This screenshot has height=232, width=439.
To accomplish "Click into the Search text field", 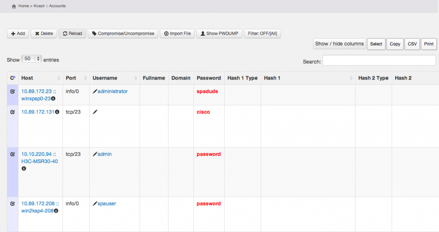I will pyautogui.click(x=379, y=61).
